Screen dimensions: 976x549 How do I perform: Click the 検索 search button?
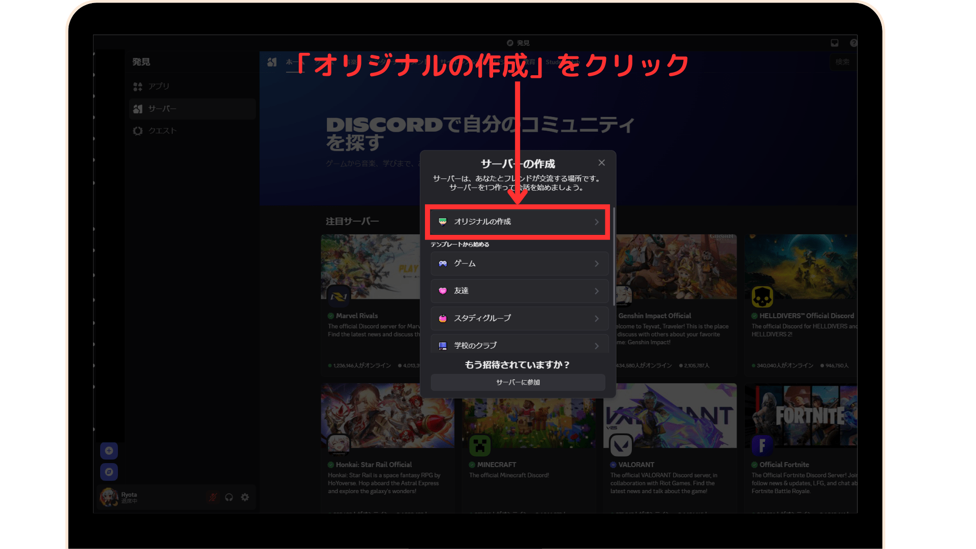[842, 62]
